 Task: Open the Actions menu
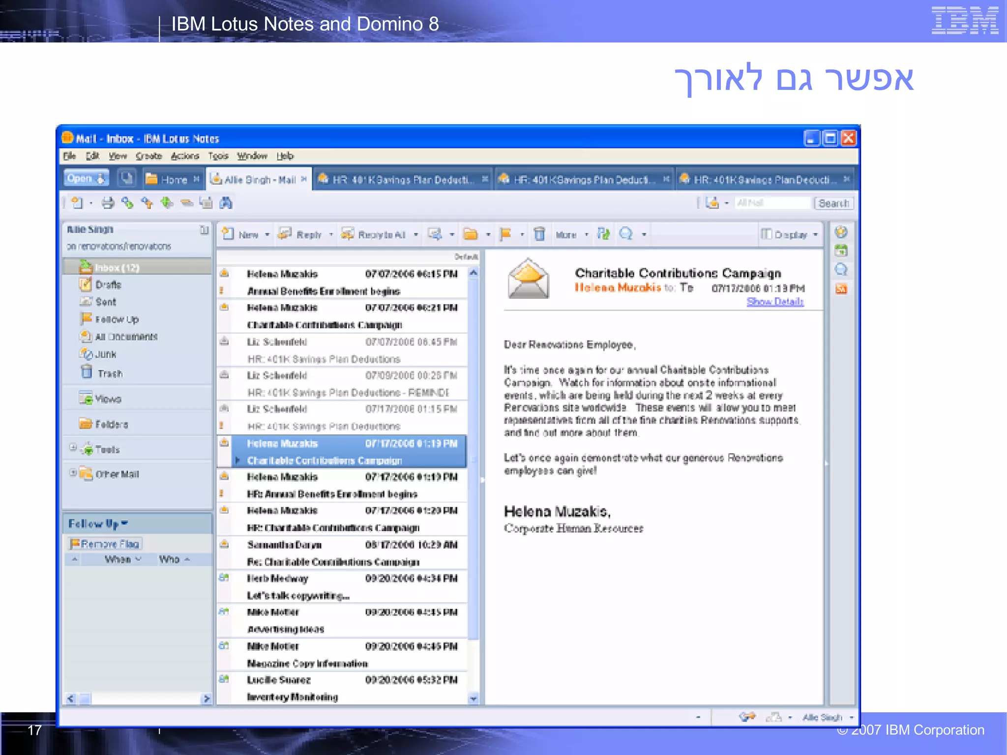click(185, 156)
